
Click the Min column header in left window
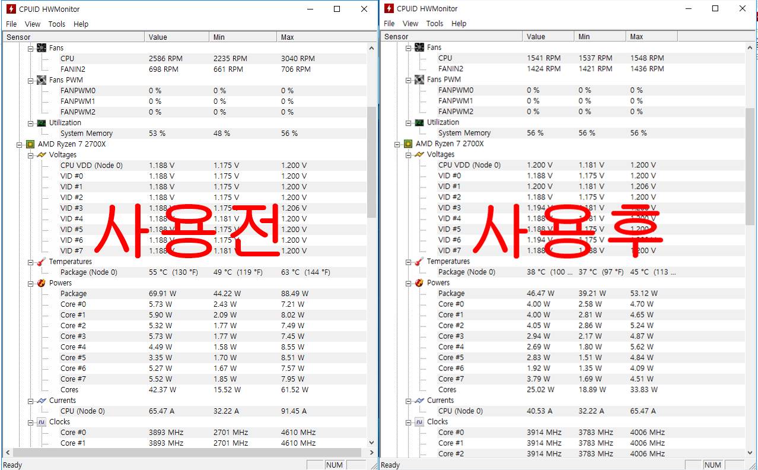243,37
